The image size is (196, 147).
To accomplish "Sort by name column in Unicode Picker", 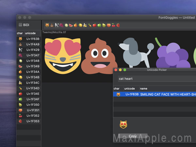I will (168, 89).
